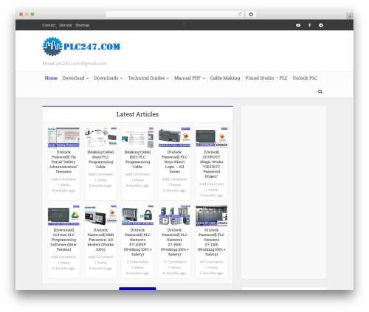
Task: Click Add Comment under IDEC cable article
Action: 137,174
